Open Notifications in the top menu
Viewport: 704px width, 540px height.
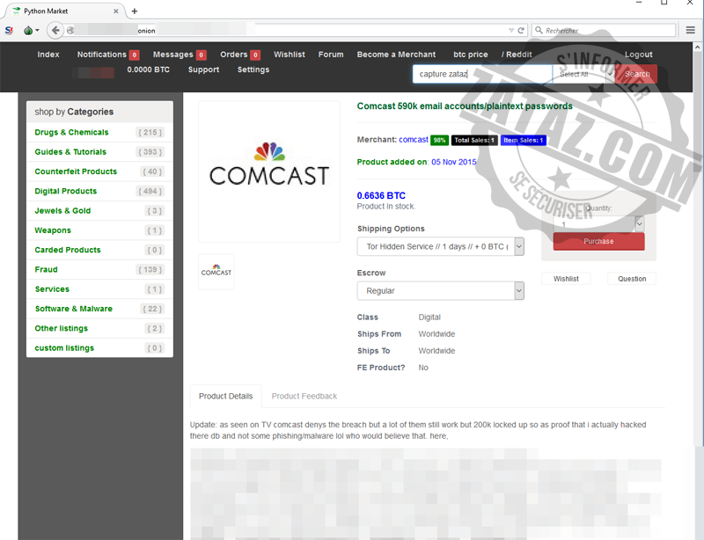pyautogui.click(x=107, y=55)
